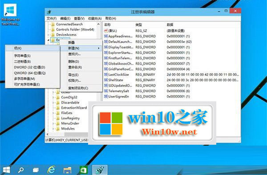This screenshot has height=175, width=267.
Task: Click the Windows Start button on the taskbar
Action: [6, 170]
